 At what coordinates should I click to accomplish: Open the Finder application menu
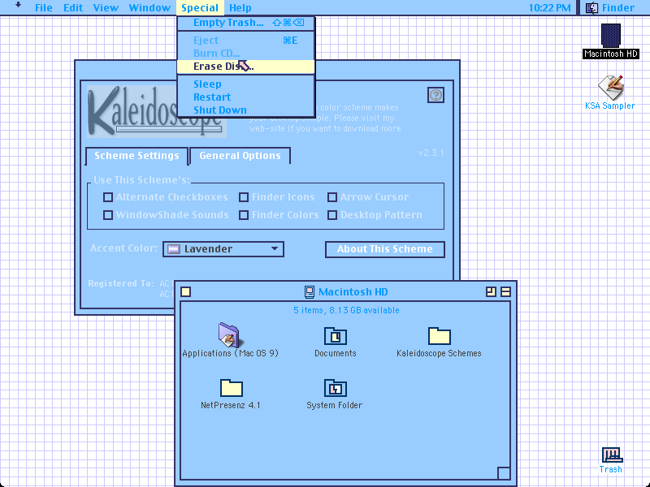610,7
